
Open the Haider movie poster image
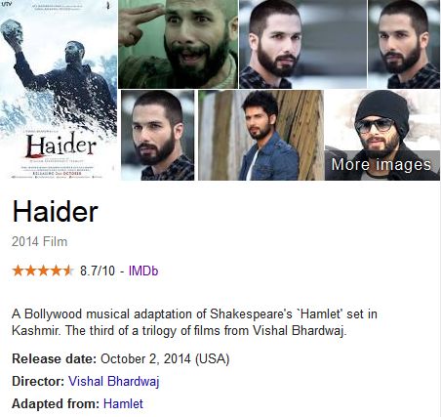[59, 90]
